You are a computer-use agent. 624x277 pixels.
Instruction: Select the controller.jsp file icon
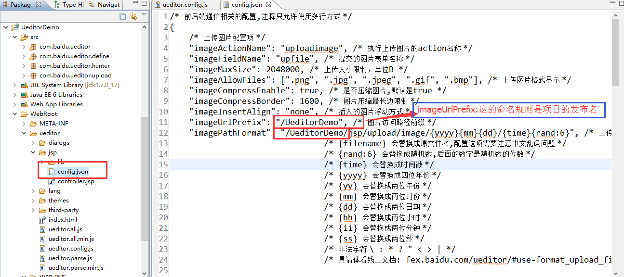pos(52,181)
